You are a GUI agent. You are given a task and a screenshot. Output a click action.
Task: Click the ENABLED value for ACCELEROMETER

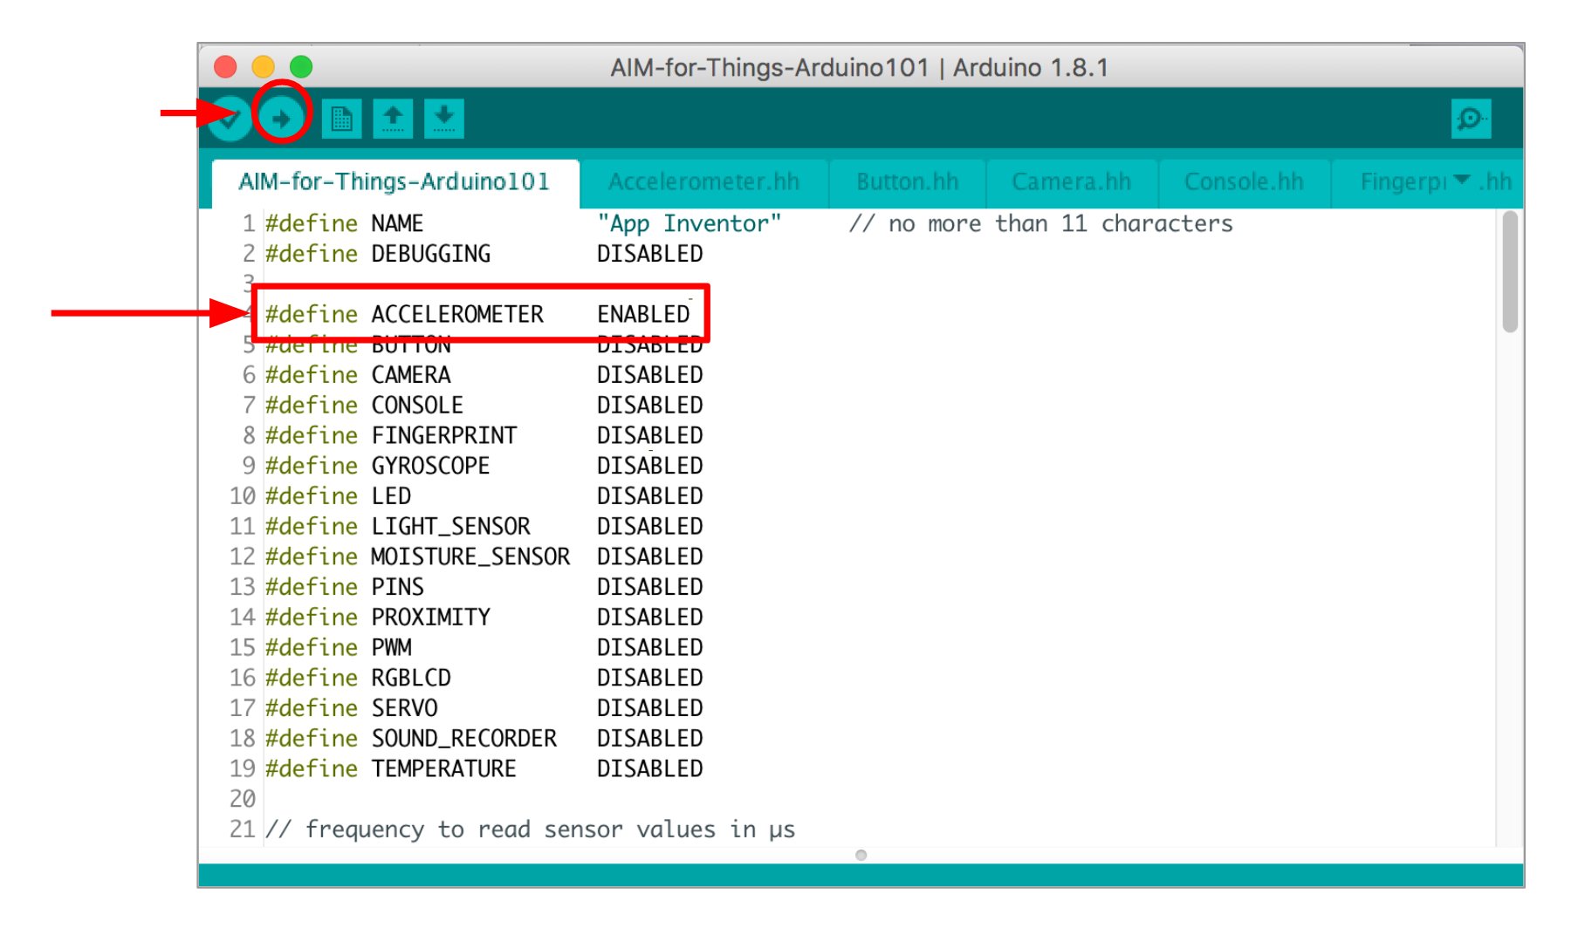(643, 314)
